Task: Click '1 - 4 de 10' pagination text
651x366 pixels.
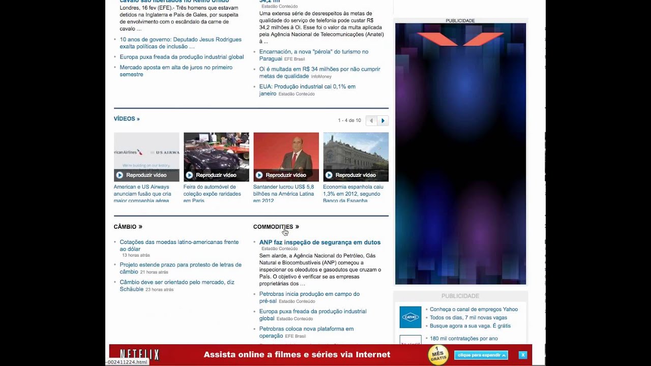Action: [349, 120]
